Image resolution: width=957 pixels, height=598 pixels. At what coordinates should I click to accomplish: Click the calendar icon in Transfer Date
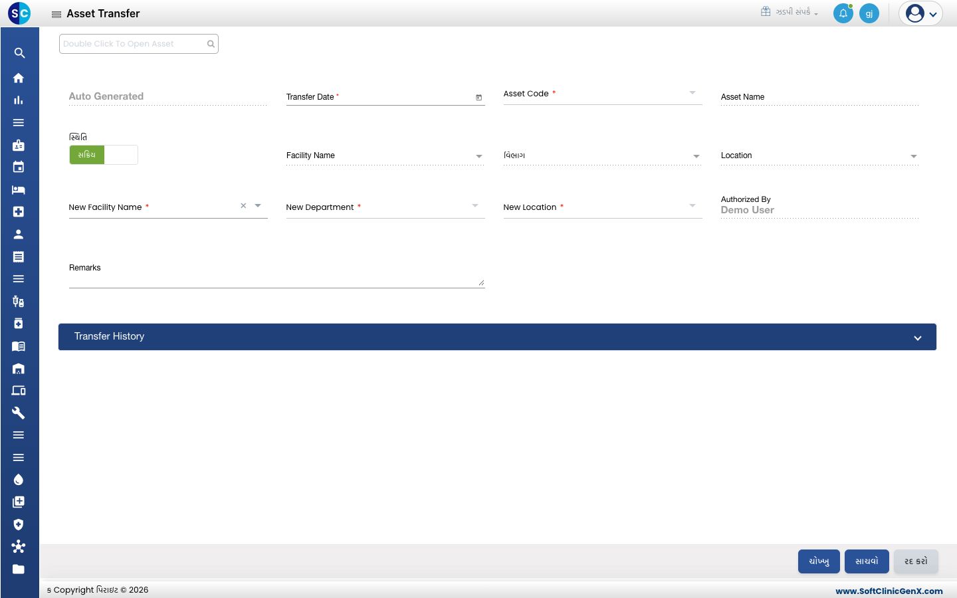(478, 98)
